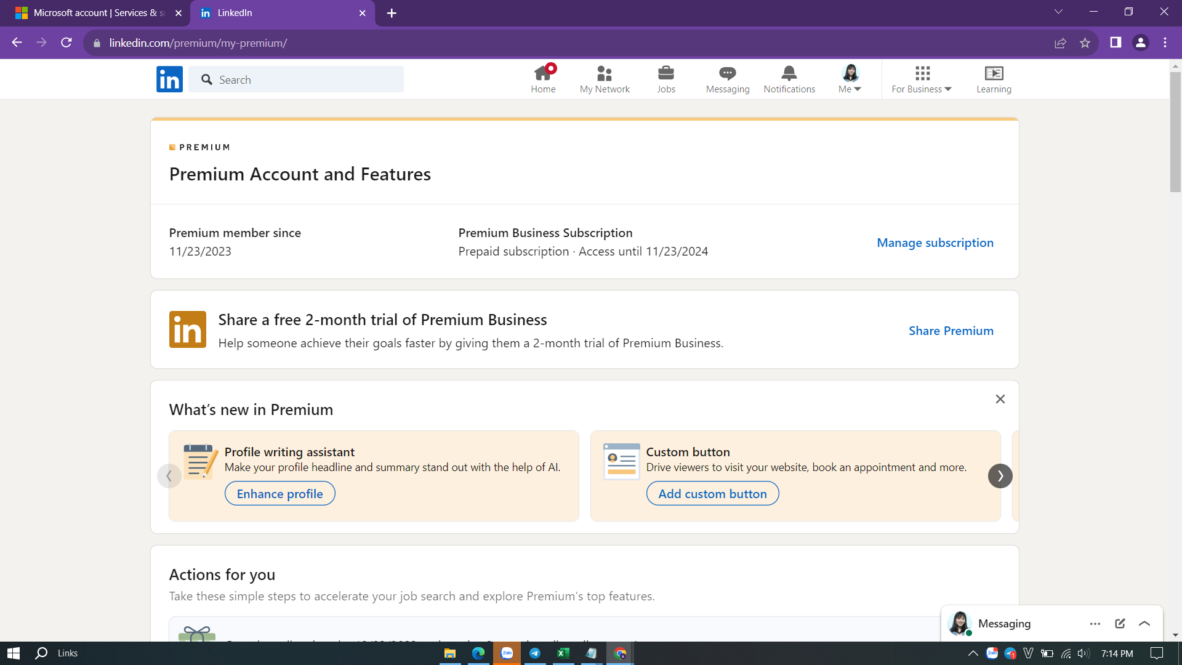This screenshot has height=665, width=1182.
Task: Go back to the previous page
Action: [x=17, y=42]
